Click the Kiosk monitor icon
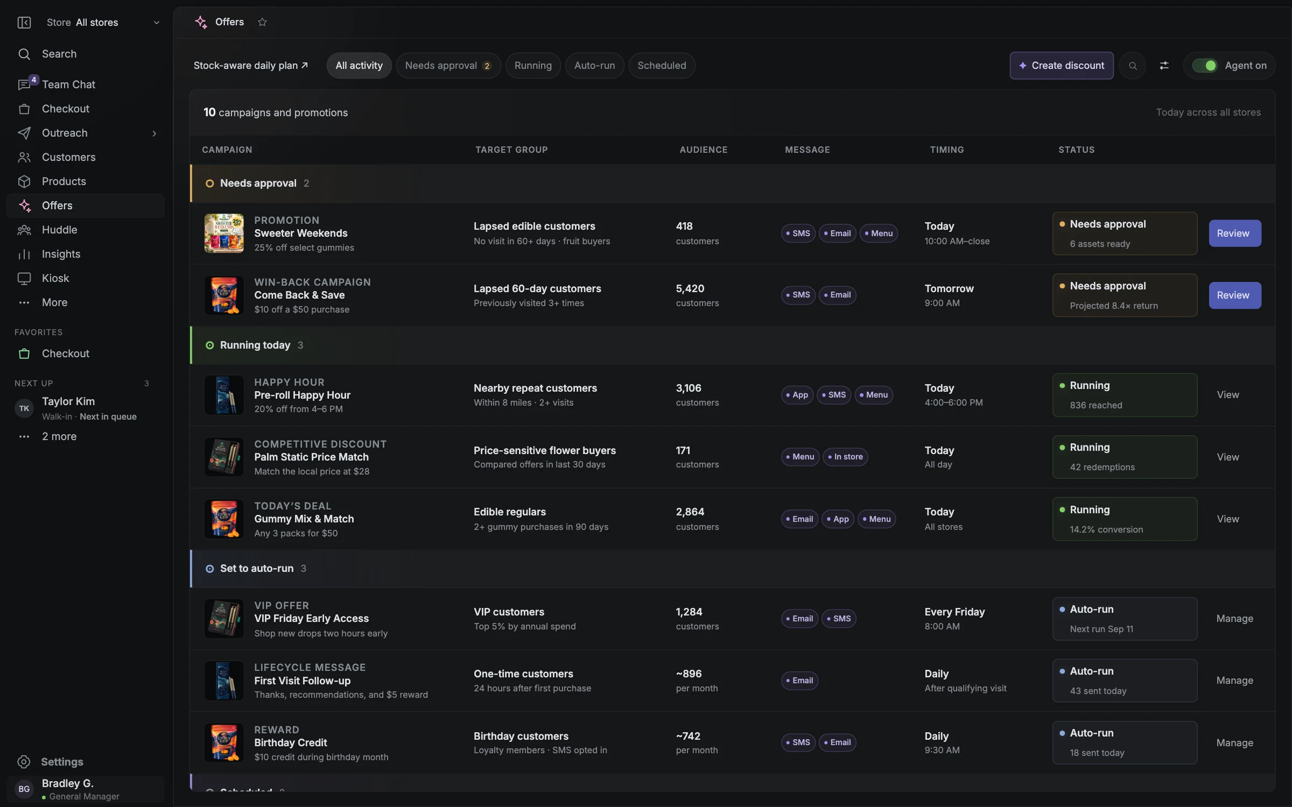 pos(24,278)
